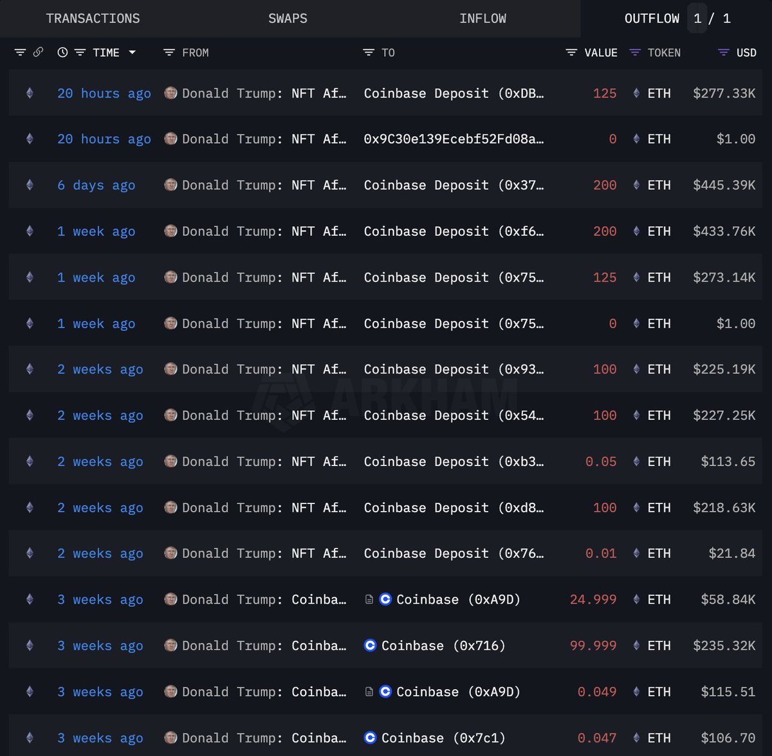Open the Coinbase (0x716) entity link
This screenshot has height=756, width=772.
[x=443, y=645]
